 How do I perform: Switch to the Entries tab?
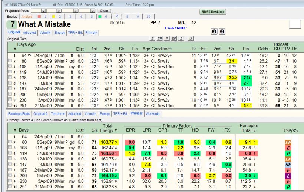click(12, 17)
